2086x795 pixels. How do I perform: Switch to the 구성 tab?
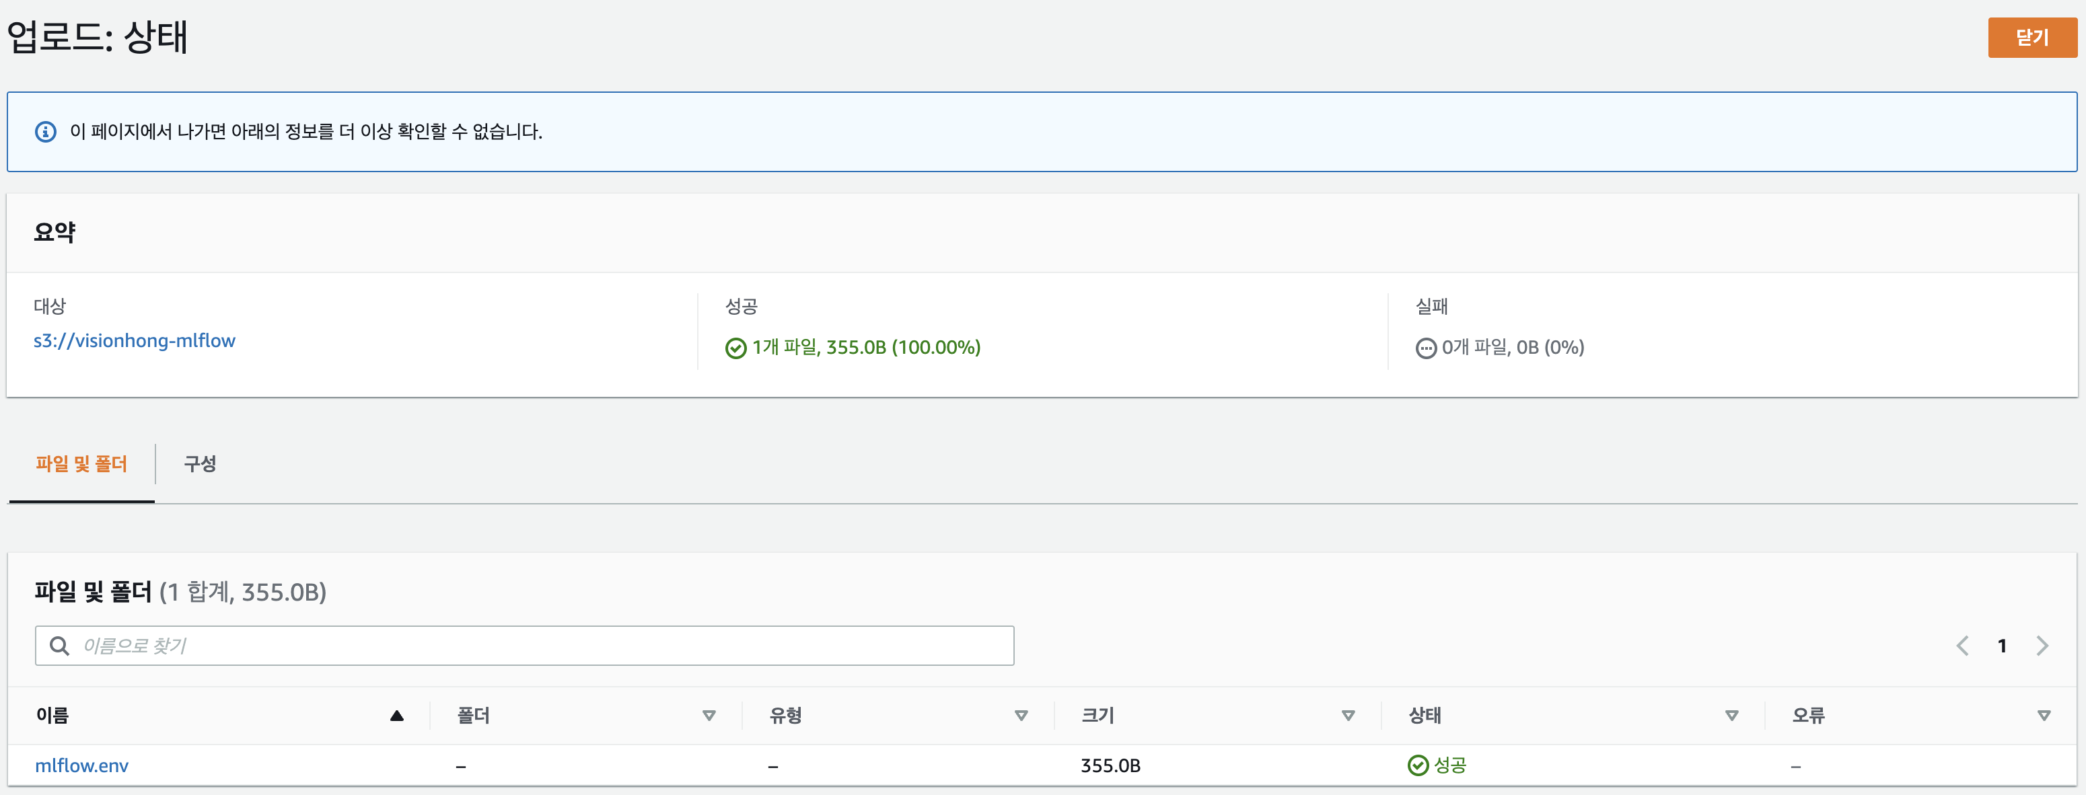coord(200,464)
